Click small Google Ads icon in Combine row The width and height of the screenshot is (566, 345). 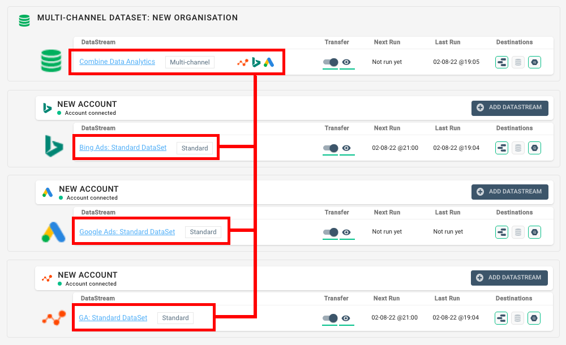point(269,62)
